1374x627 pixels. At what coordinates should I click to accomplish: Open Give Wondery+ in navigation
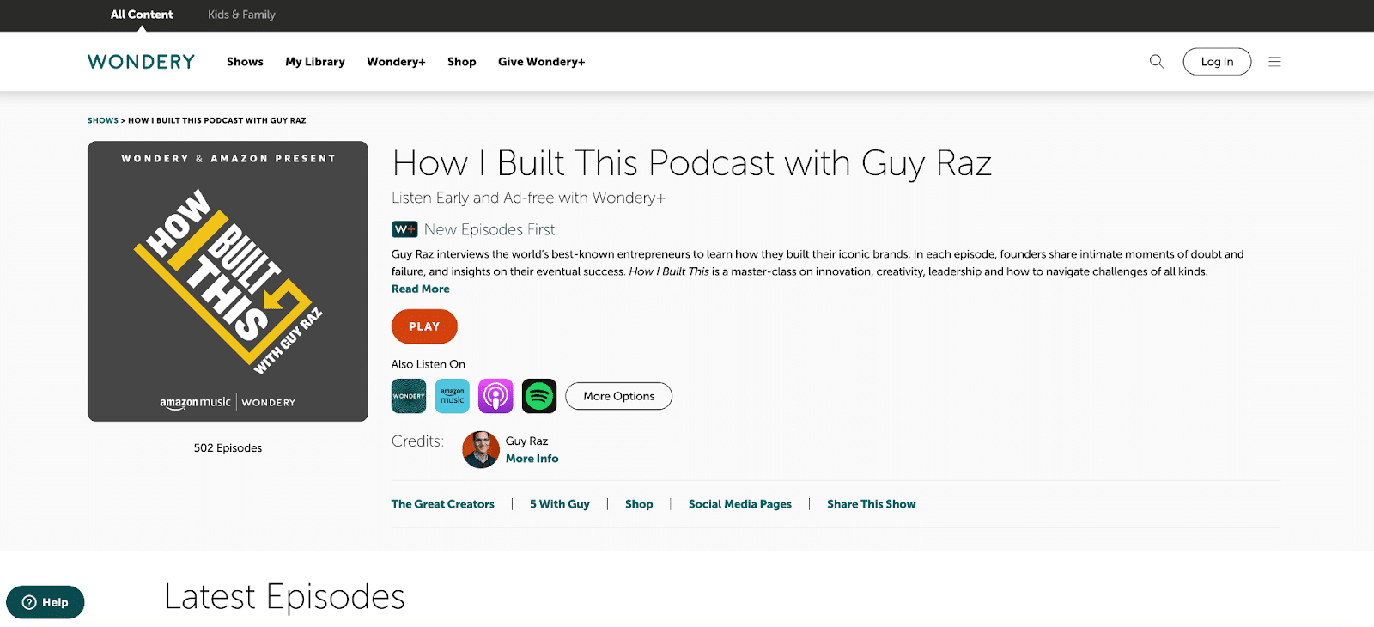[541, 62]
